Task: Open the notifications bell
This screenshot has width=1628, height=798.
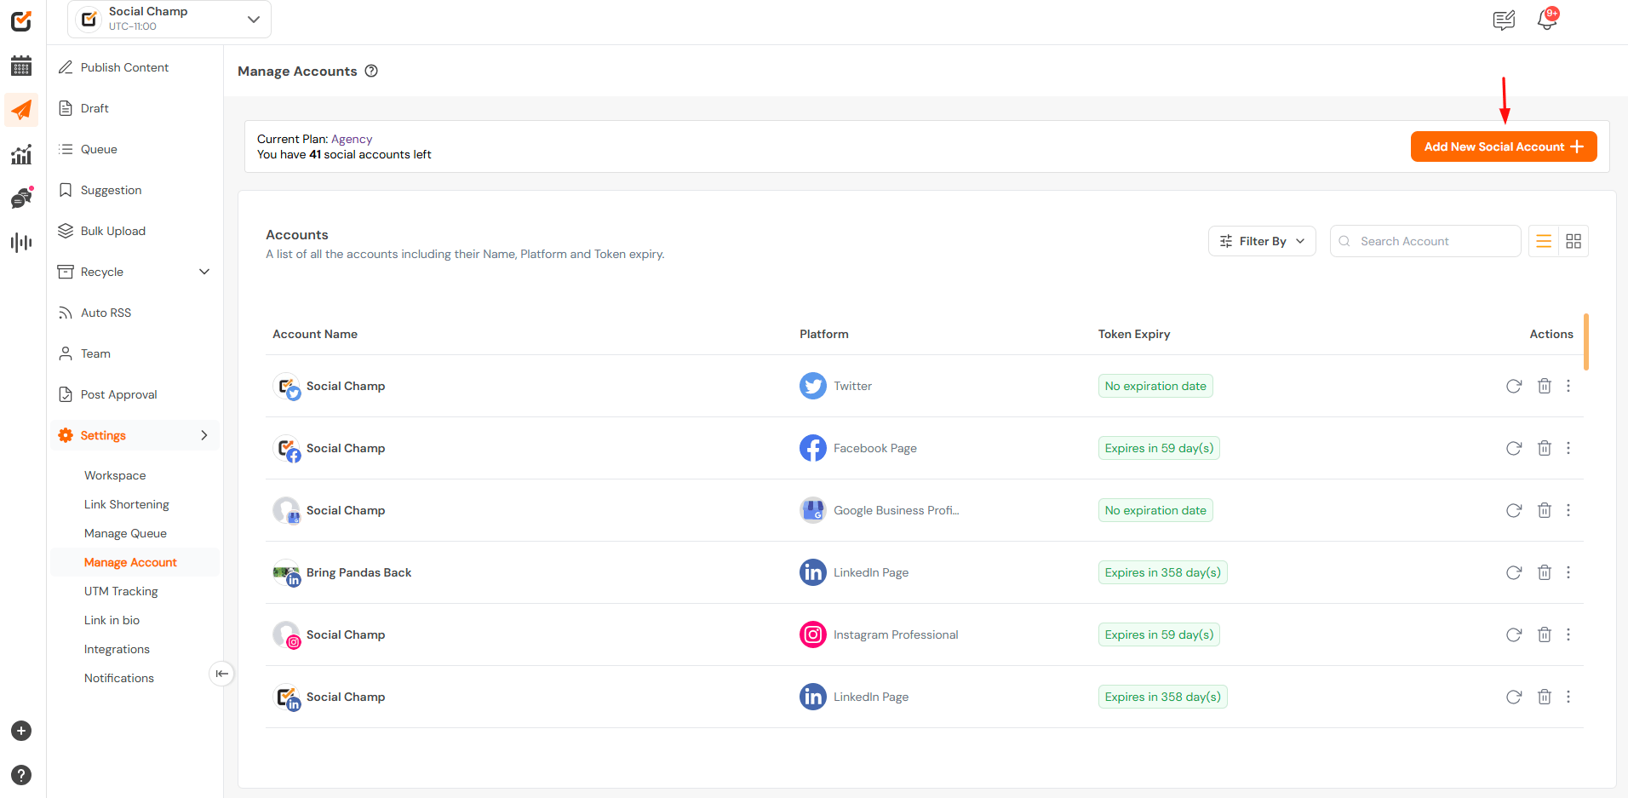Action: click(x=1547, y=20)
